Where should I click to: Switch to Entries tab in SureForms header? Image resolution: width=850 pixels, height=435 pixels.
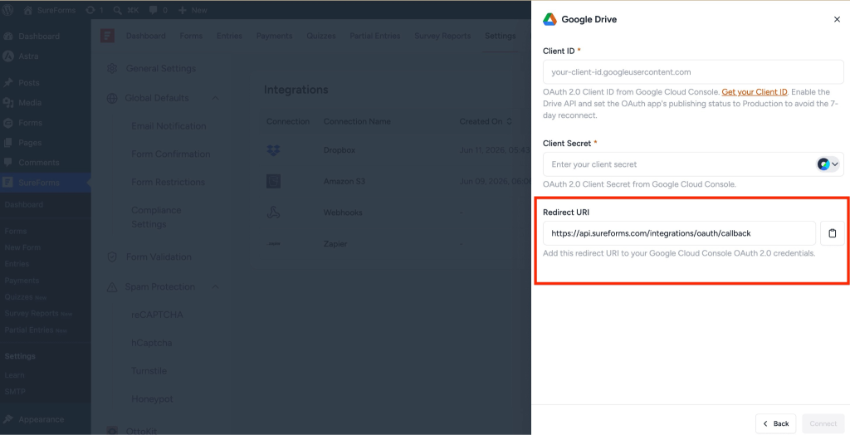229,36
